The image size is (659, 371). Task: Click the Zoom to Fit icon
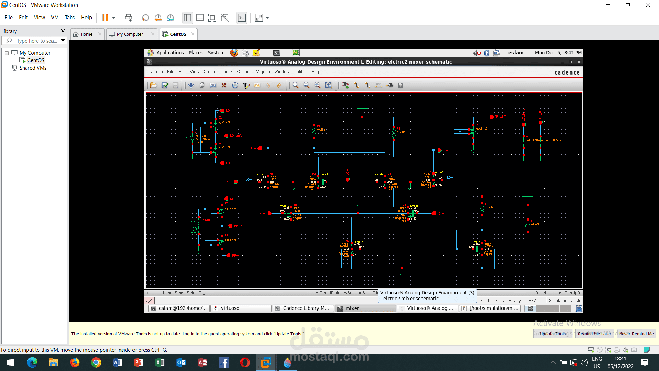pyautogui.click(x=317, y=85)
